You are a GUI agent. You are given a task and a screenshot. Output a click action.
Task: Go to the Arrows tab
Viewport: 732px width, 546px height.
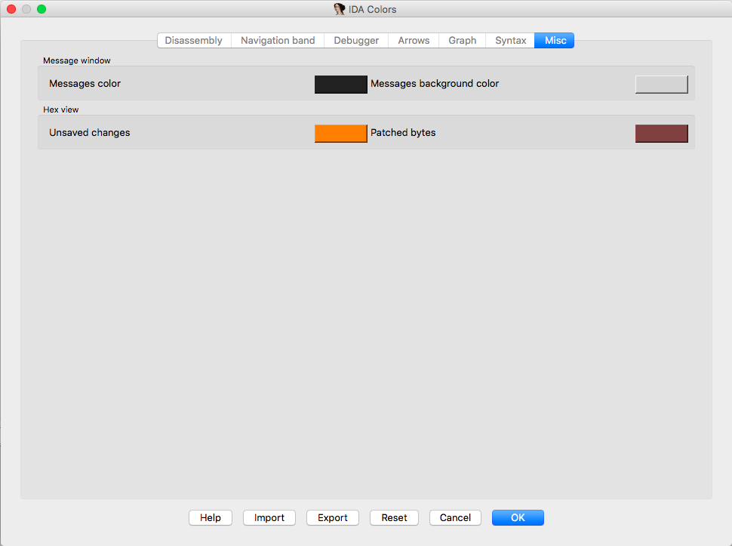414,41
